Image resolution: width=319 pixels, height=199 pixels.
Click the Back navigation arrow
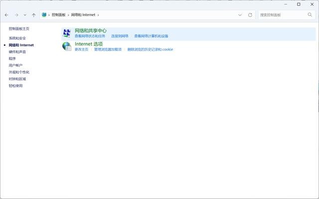[6, 15]
